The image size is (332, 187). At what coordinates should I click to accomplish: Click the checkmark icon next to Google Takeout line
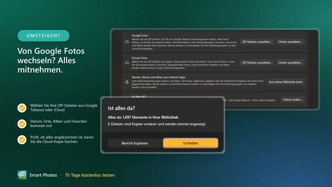point(22,108)
